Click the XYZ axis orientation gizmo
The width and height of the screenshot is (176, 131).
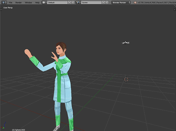[x=3, y=125]
